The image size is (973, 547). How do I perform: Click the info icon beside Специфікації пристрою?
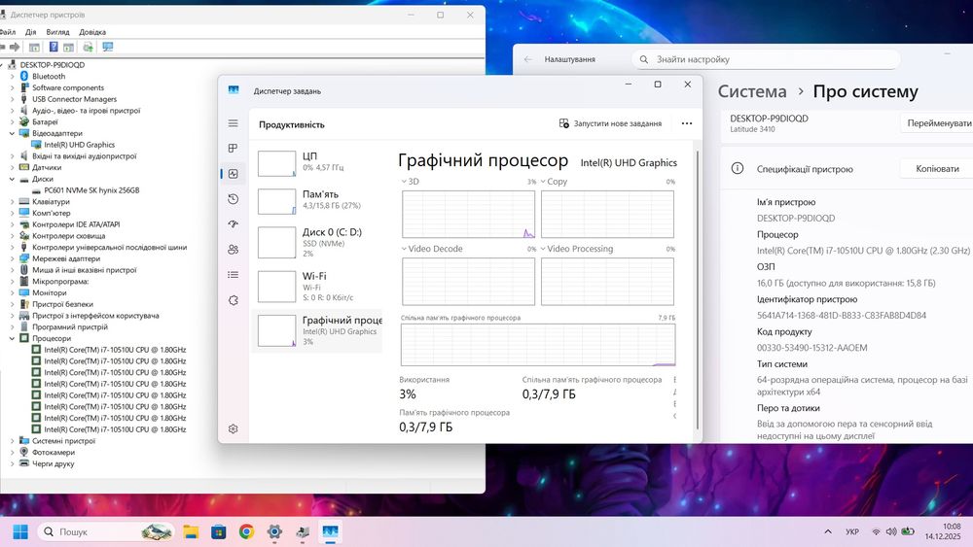pos(738,168)
